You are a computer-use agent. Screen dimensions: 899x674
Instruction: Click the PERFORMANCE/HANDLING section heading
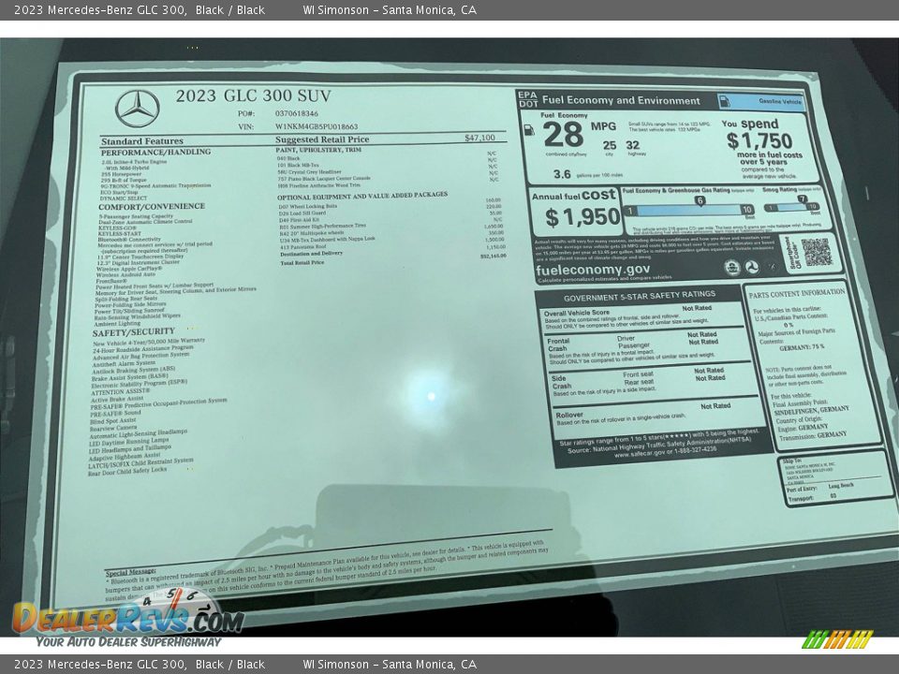pyautogui.click(x=156, y=153)
